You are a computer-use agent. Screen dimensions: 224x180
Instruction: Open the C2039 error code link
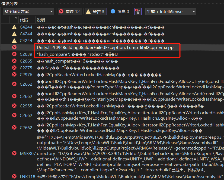[x=26, y=54]
